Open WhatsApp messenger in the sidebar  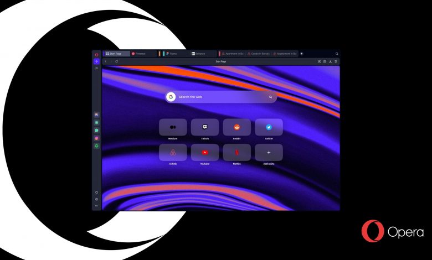pos(96,131)
